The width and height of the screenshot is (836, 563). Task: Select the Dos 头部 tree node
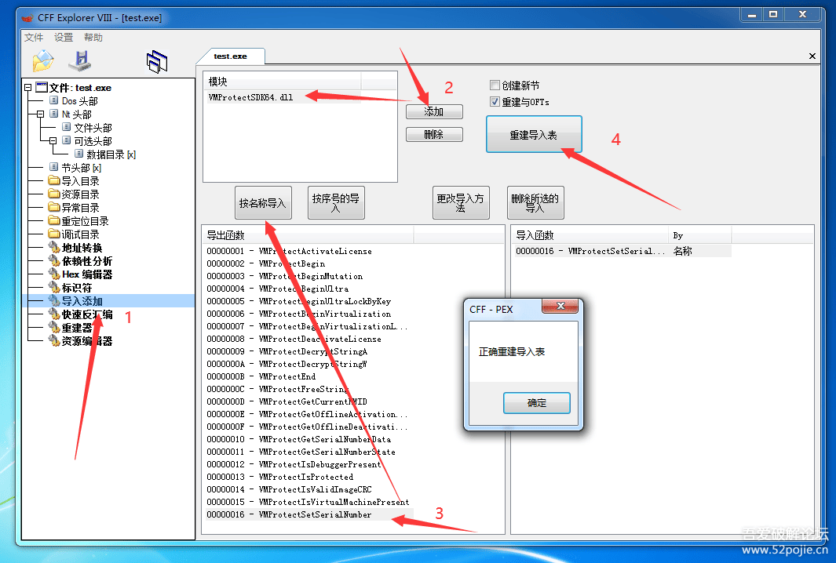pyautogui.click(x=79, y=101)
